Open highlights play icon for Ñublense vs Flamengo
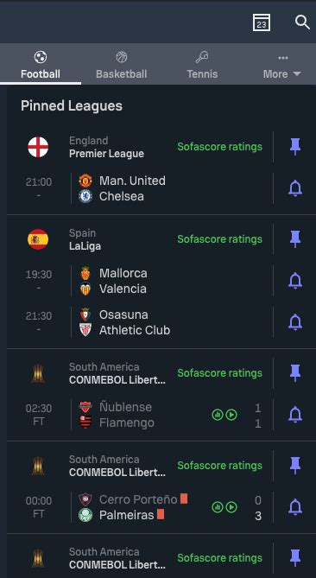The width and height of the screenshot is (316, 578). pos(231,415)
